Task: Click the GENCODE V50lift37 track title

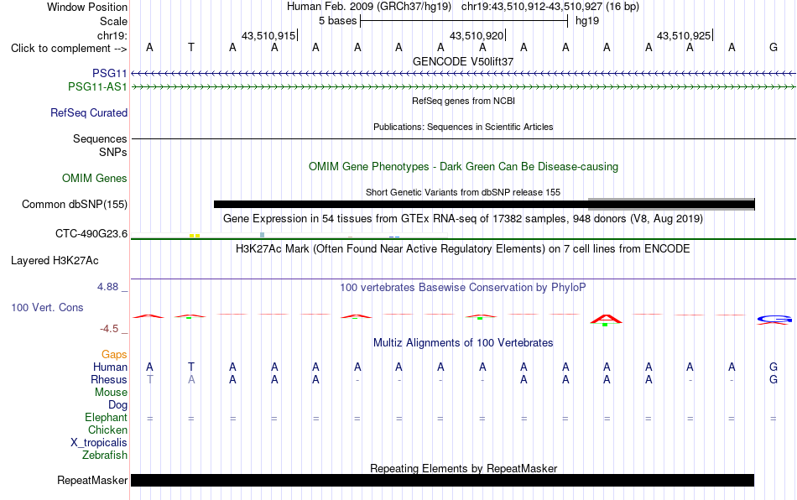Action: click(463, 61)
